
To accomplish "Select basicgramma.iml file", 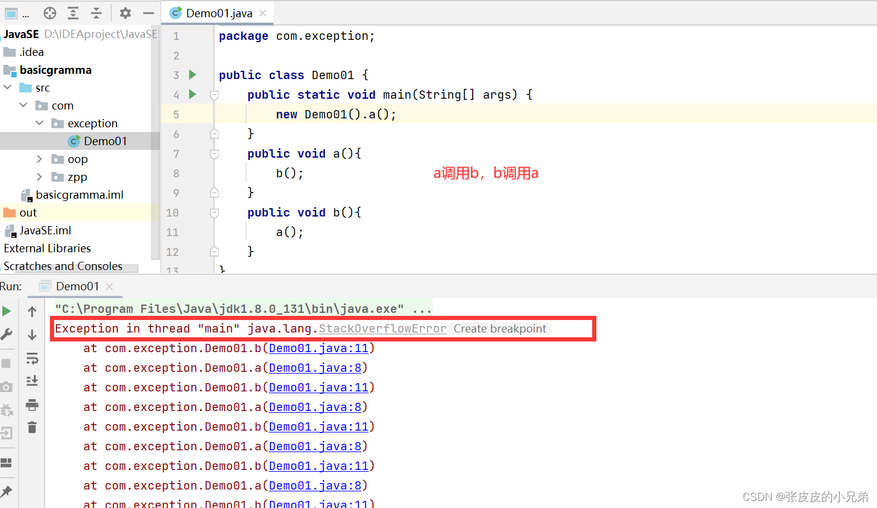I will click(x=80, y=195).
